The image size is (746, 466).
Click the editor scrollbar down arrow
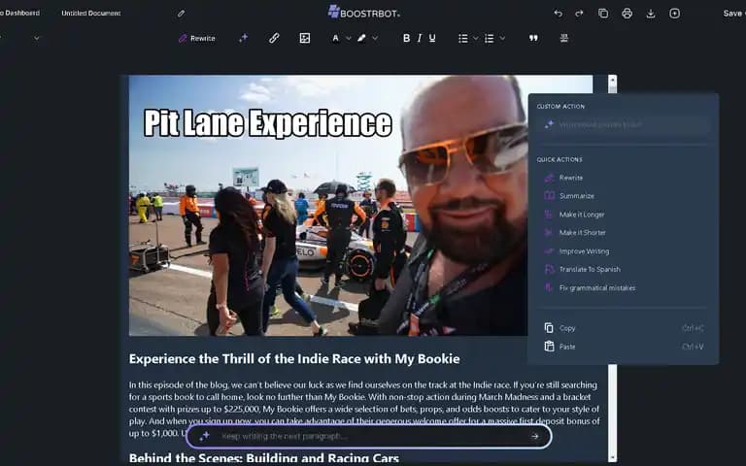[612, 458]
